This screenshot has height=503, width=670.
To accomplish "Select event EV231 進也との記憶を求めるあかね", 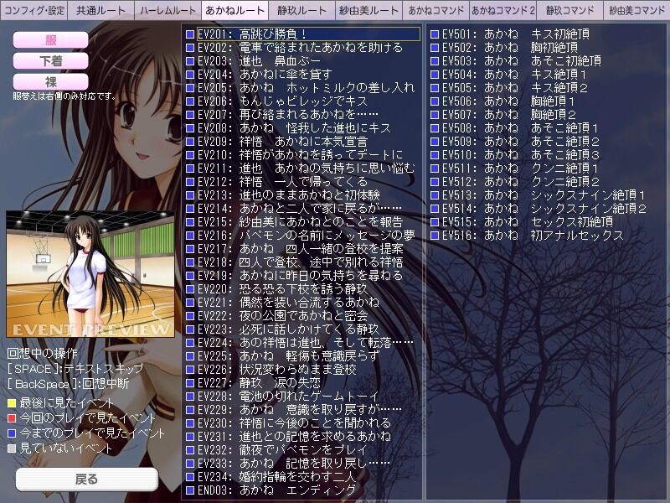I will click(x=294, y=436).
